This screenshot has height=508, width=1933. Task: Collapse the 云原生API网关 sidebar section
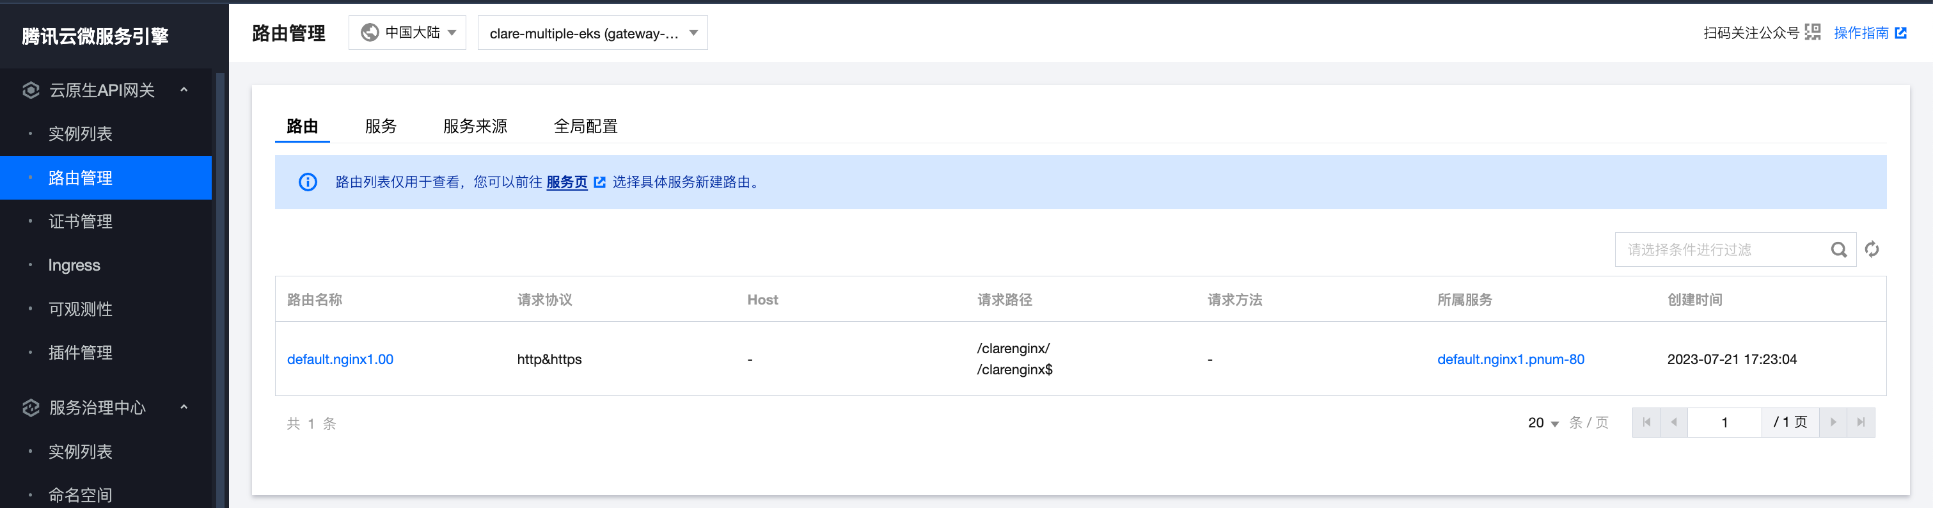click(x=184, y=90)
